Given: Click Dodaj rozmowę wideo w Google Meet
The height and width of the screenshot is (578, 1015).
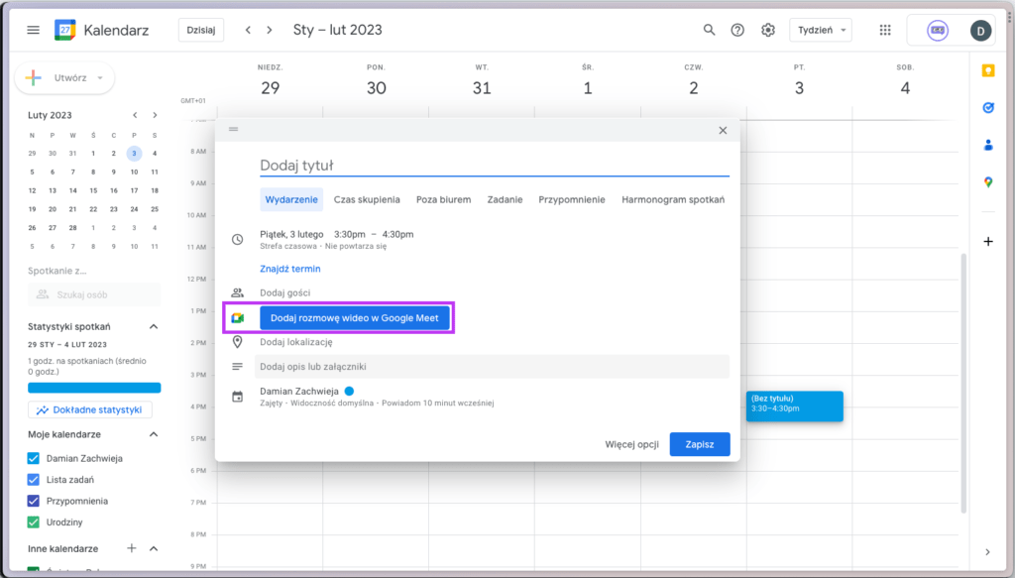Looking at the screenshot, I should 354,318.
